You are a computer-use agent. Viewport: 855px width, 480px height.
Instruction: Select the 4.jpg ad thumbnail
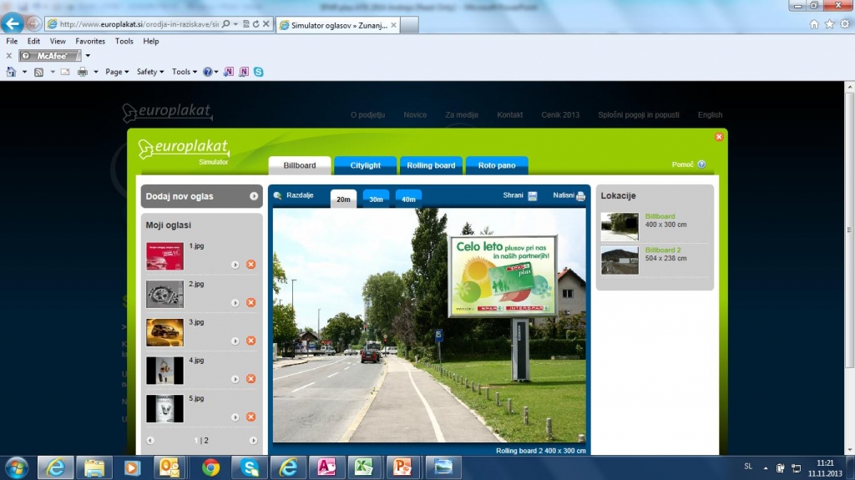pos(164,370)
